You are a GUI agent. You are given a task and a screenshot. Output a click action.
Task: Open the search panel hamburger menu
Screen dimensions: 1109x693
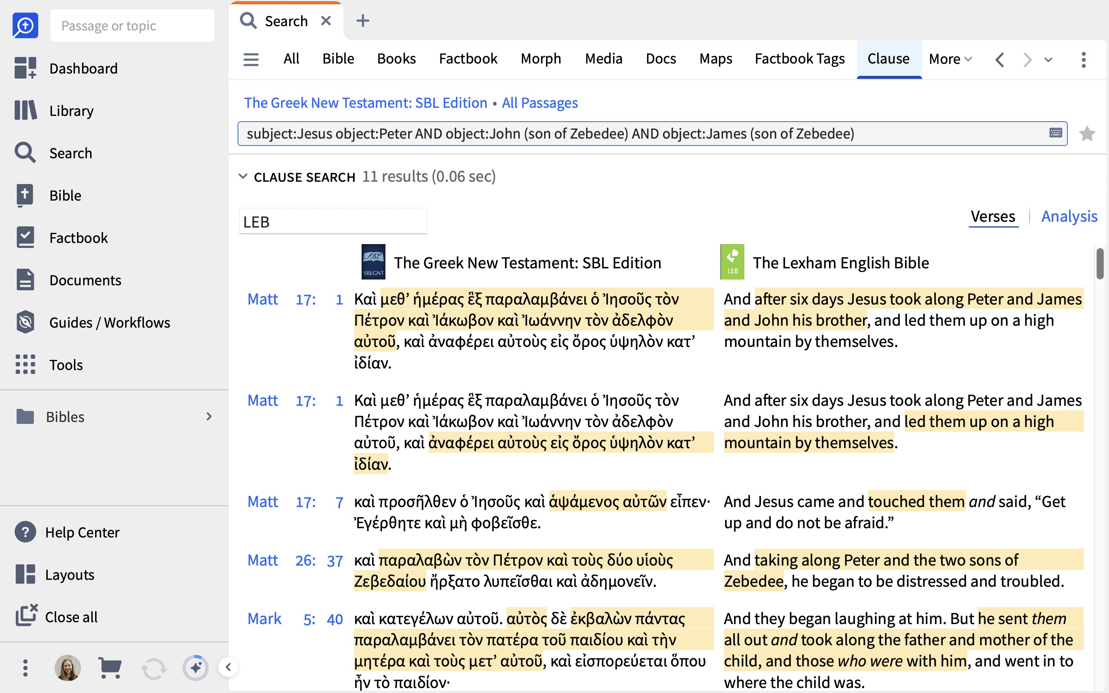[251, 59]
